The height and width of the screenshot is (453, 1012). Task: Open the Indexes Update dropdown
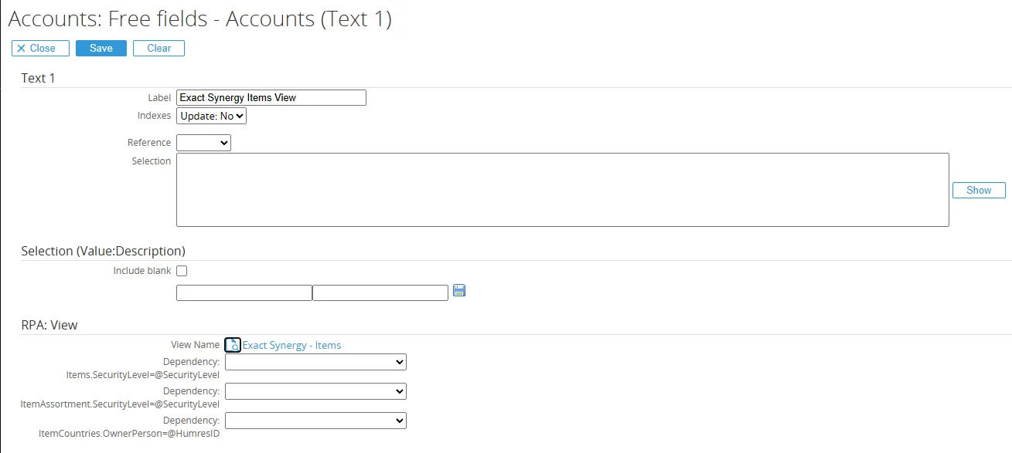pyautogui.click(x=211, y=116)
